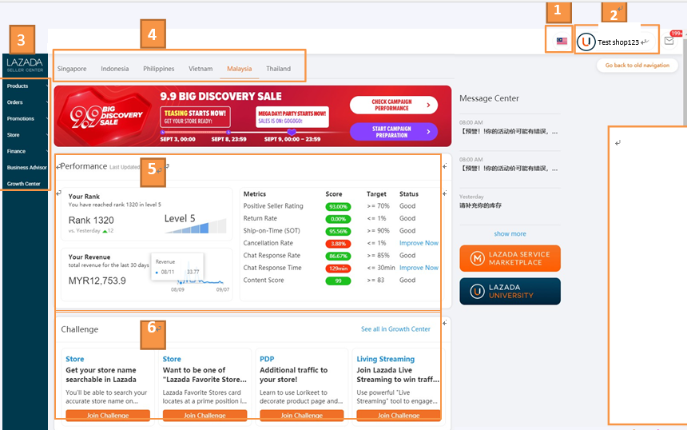Open the Test shop123 account avatar

[586, 42]
